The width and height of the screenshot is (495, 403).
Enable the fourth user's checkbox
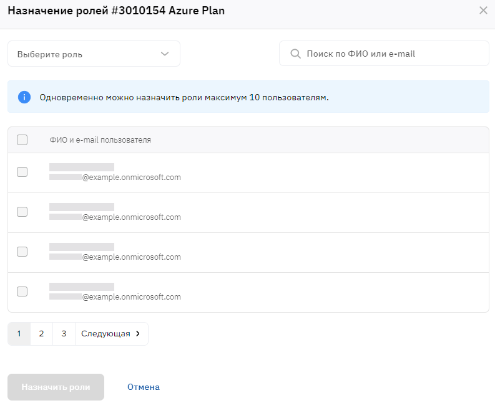point(22,292)
